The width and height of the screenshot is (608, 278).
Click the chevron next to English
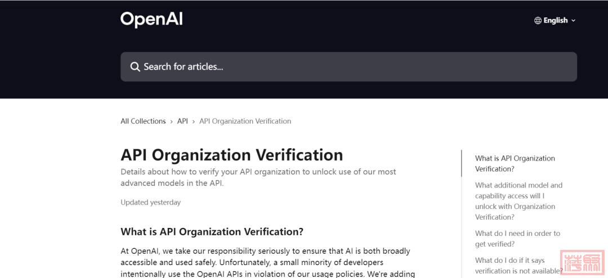573,20
